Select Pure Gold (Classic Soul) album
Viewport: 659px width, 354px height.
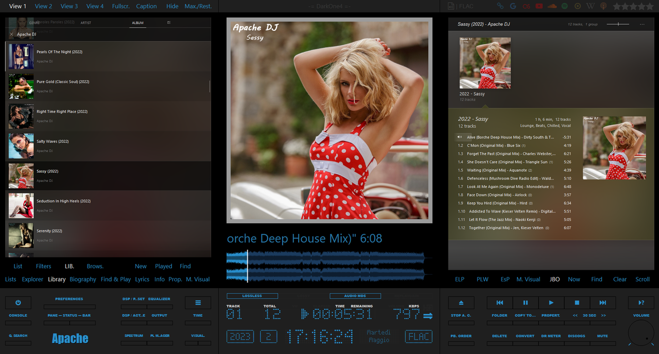point(108,86)
